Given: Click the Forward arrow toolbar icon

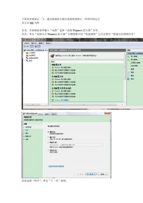Looking at the screenshot, I should [28, 46].
